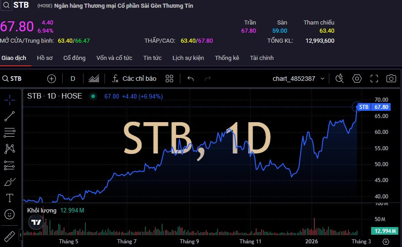Take a chart snapshot with camera icon

click(x=391, y=79)
